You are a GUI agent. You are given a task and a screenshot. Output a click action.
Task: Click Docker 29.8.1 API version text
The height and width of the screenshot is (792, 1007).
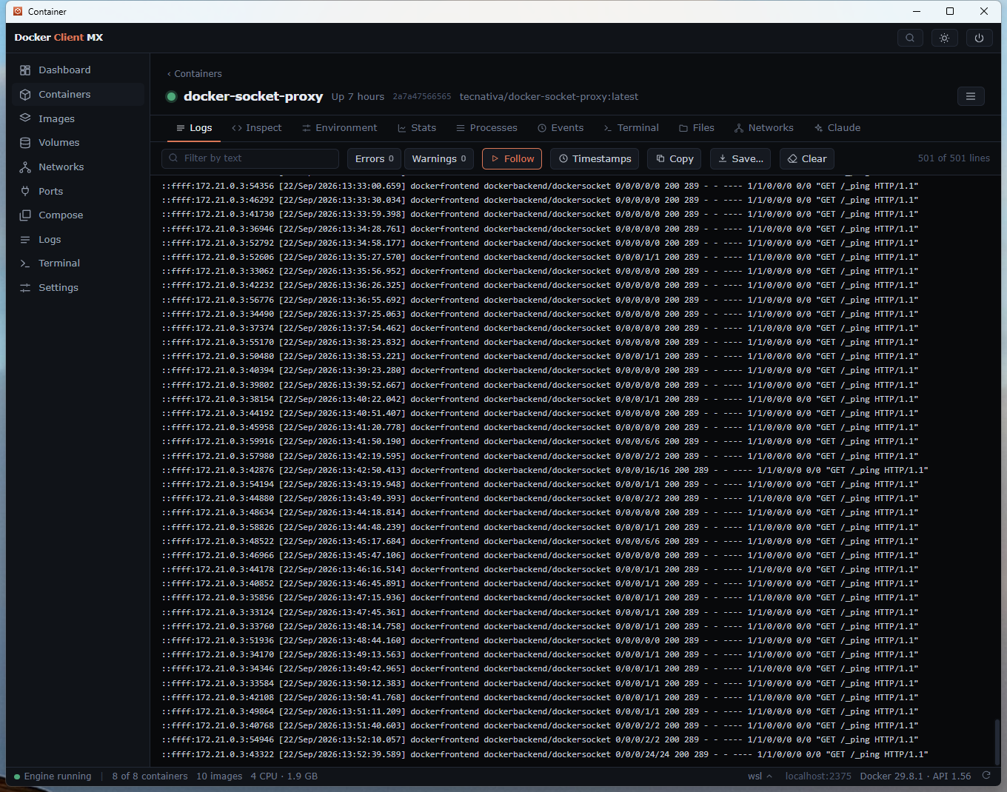pyautogui.click(x=915, y=776)
